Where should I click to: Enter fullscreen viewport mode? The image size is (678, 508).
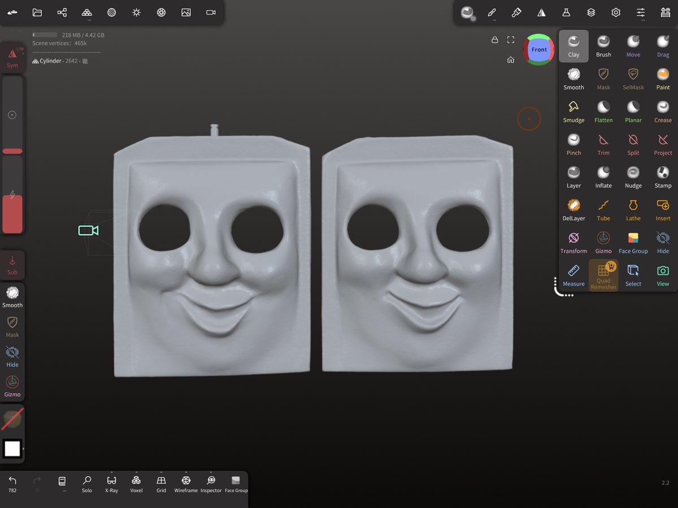click(x=511, y=40)
